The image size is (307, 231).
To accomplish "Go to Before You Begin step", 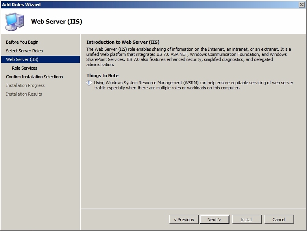I will pos(22,42).
